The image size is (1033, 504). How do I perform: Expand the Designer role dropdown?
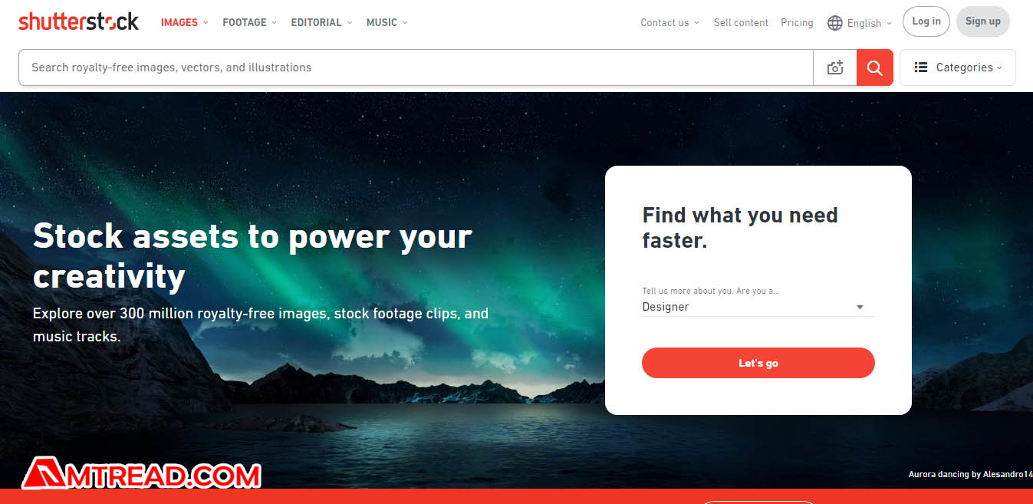(758, 307)
